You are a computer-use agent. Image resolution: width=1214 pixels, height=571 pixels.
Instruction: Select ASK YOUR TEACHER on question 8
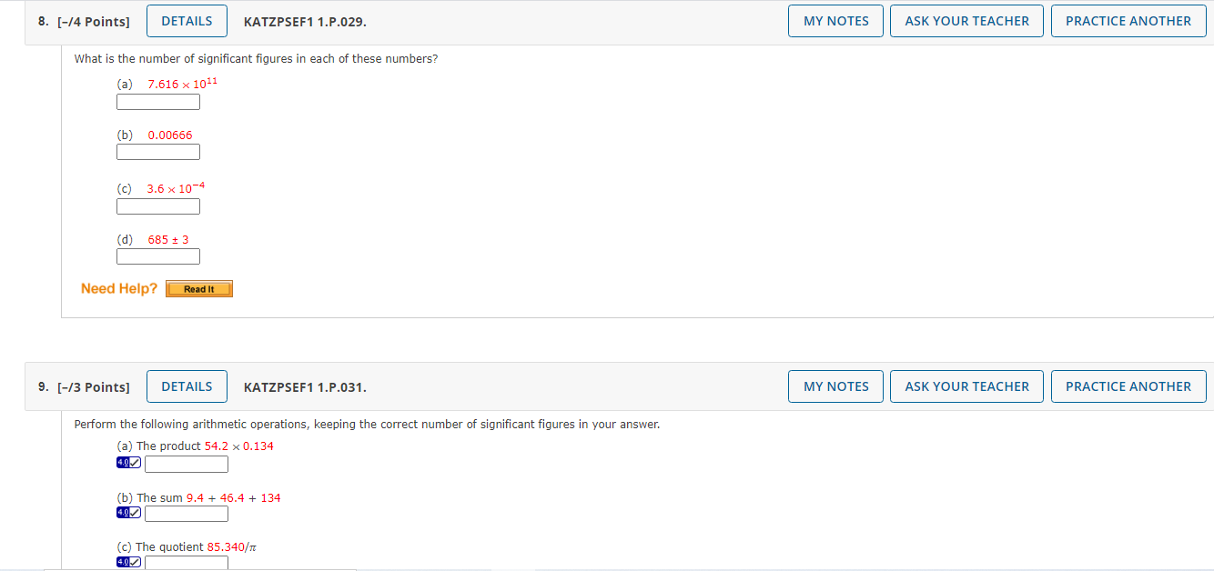coord(967,21)
